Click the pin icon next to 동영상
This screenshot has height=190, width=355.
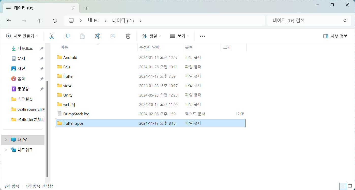[42, 89]
